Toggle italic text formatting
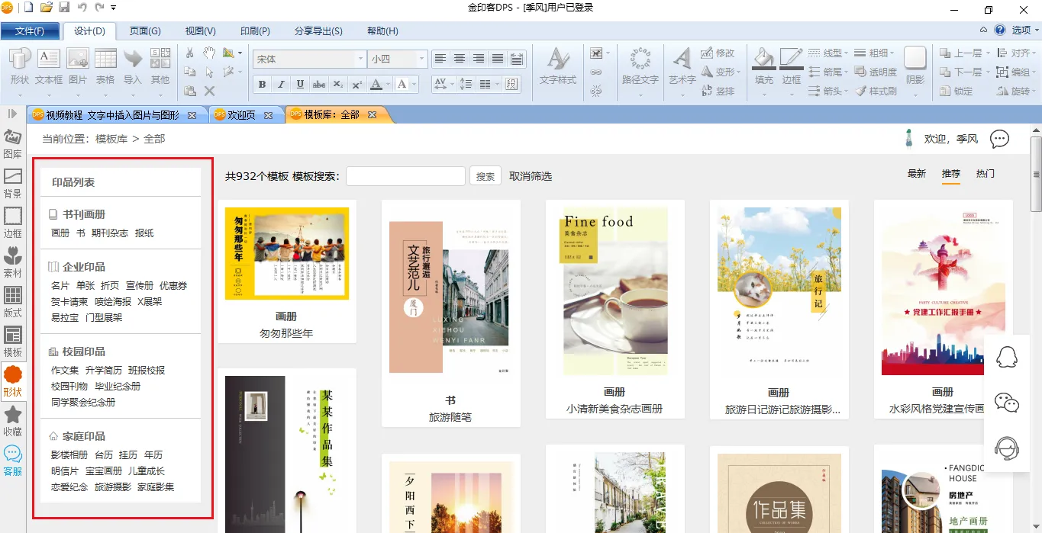The image size is (1042, 533). [281, 85]
